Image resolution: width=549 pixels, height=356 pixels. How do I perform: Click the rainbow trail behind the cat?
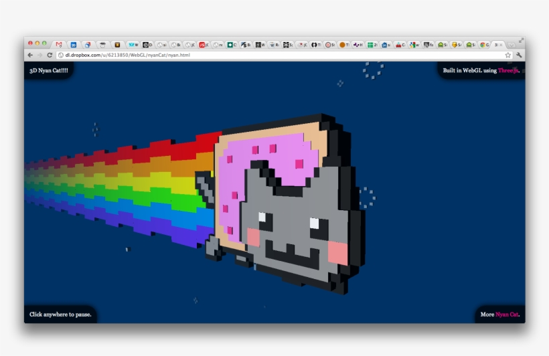click(x=119, y=189)
